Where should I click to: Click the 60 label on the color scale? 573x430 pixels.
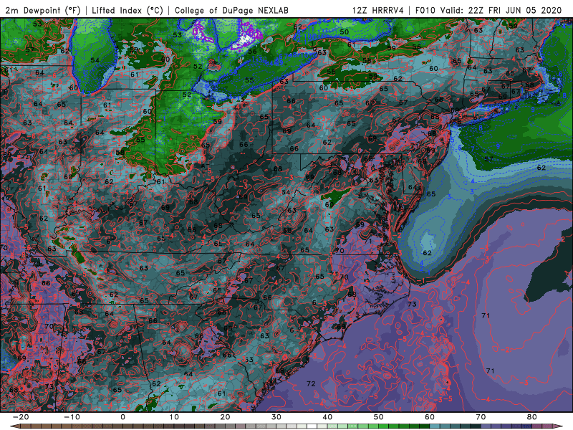tap(430, 417)
